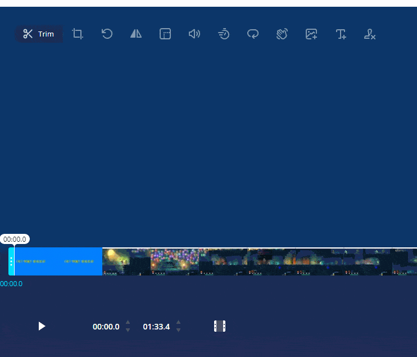Image resolution: width=417 pixels, height=357 pixels.
Task: Increase start time 00:00.0 with up arrow
Action: pos(128,322)
